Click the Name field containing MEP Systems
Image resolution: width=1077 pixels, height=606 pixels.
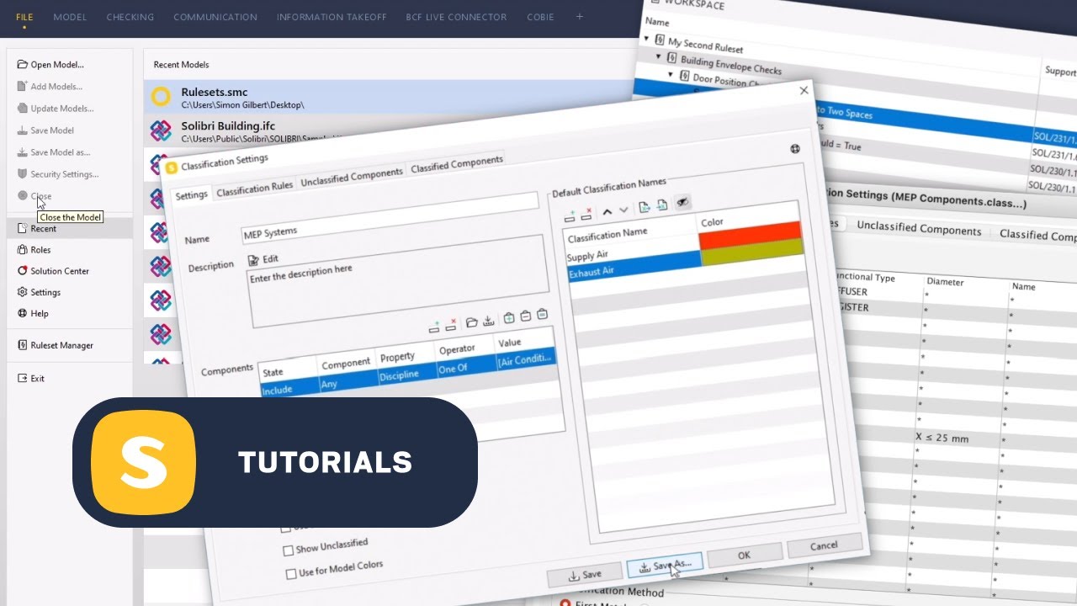tap(390, 216)
